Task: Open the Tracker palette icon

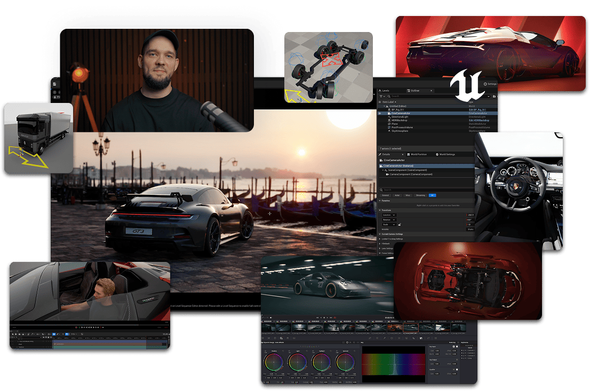Action: click(399, 338)
